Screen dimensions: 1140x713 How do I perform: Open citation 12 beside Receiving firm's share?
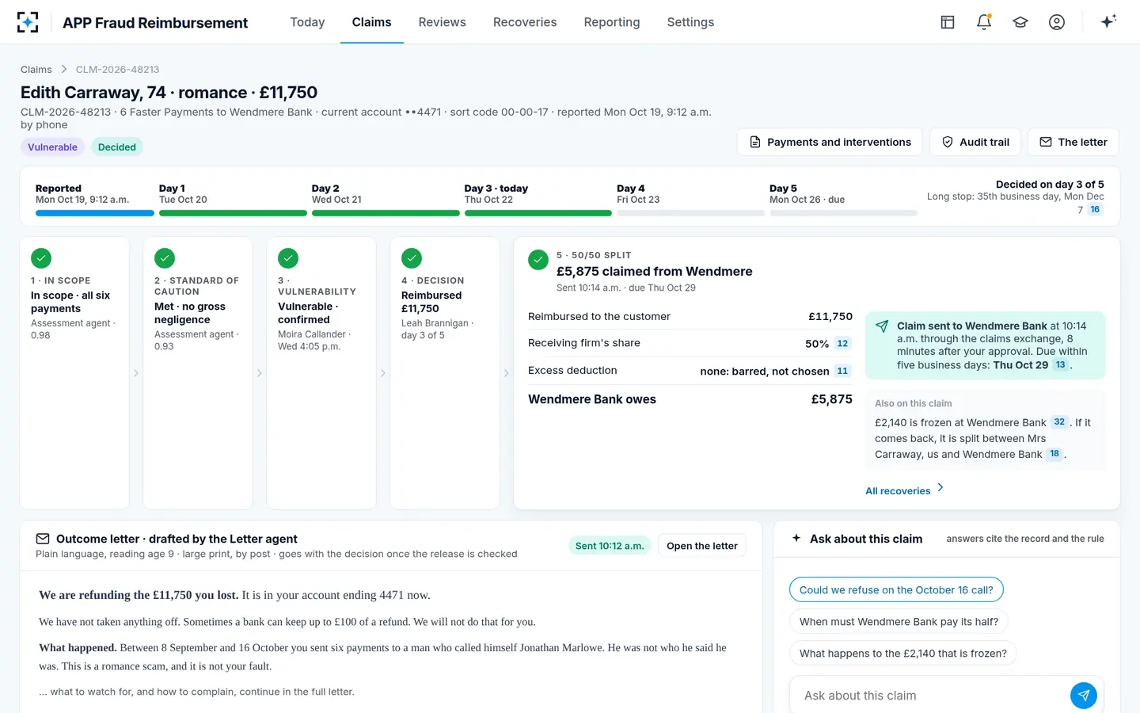tap(842, 343)
